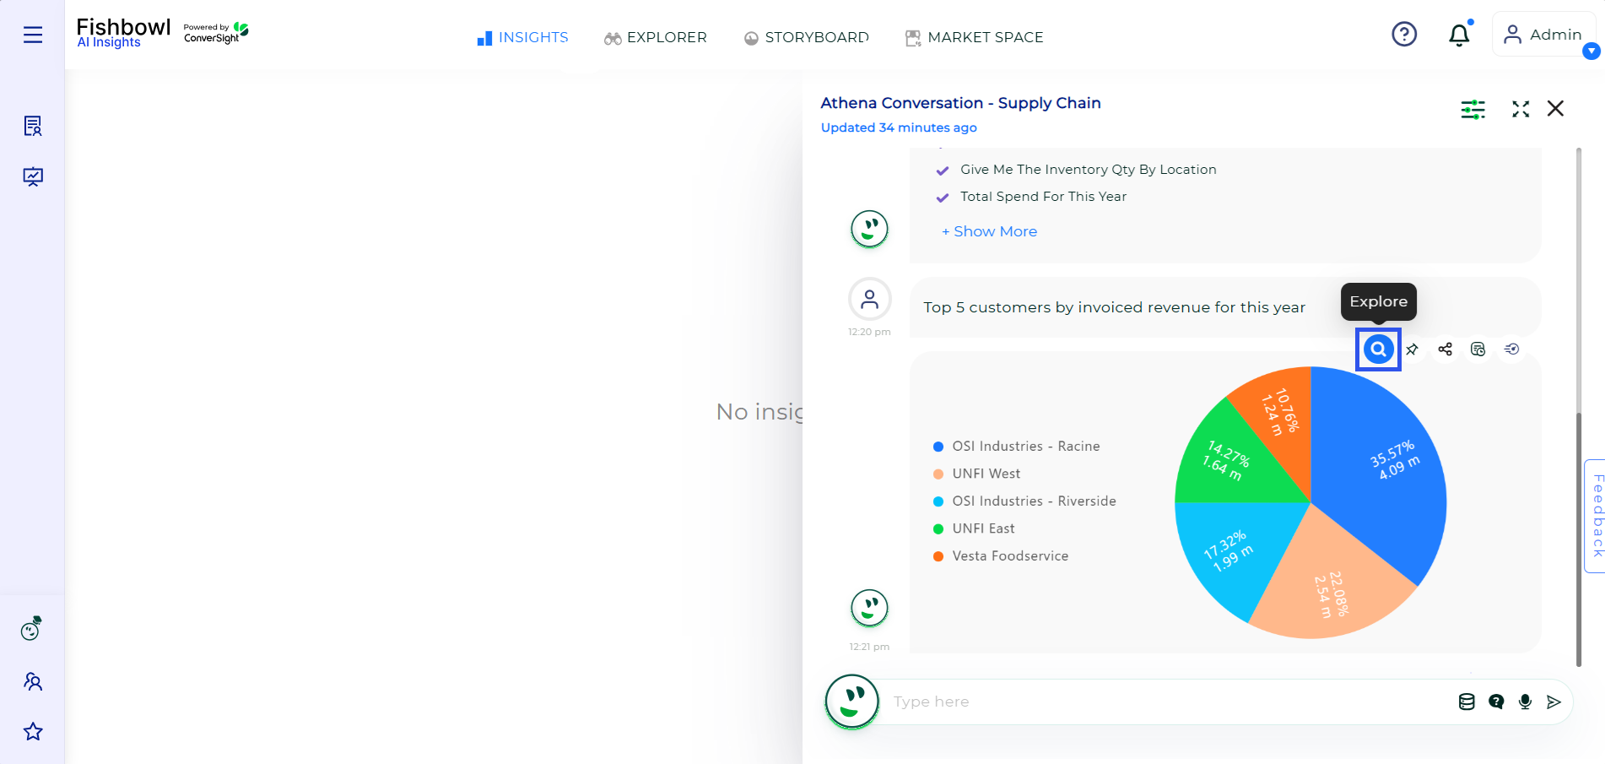Pin the revenue chart answer
1605x764 pixels.
pos(1412,349)
